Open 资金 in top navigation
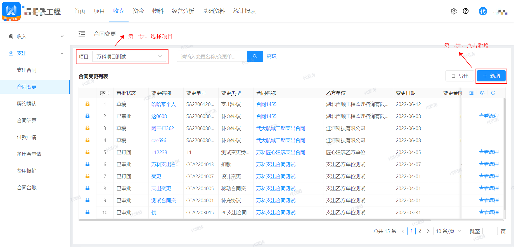Viewport: 514px width, 247px height. [138, 11]
